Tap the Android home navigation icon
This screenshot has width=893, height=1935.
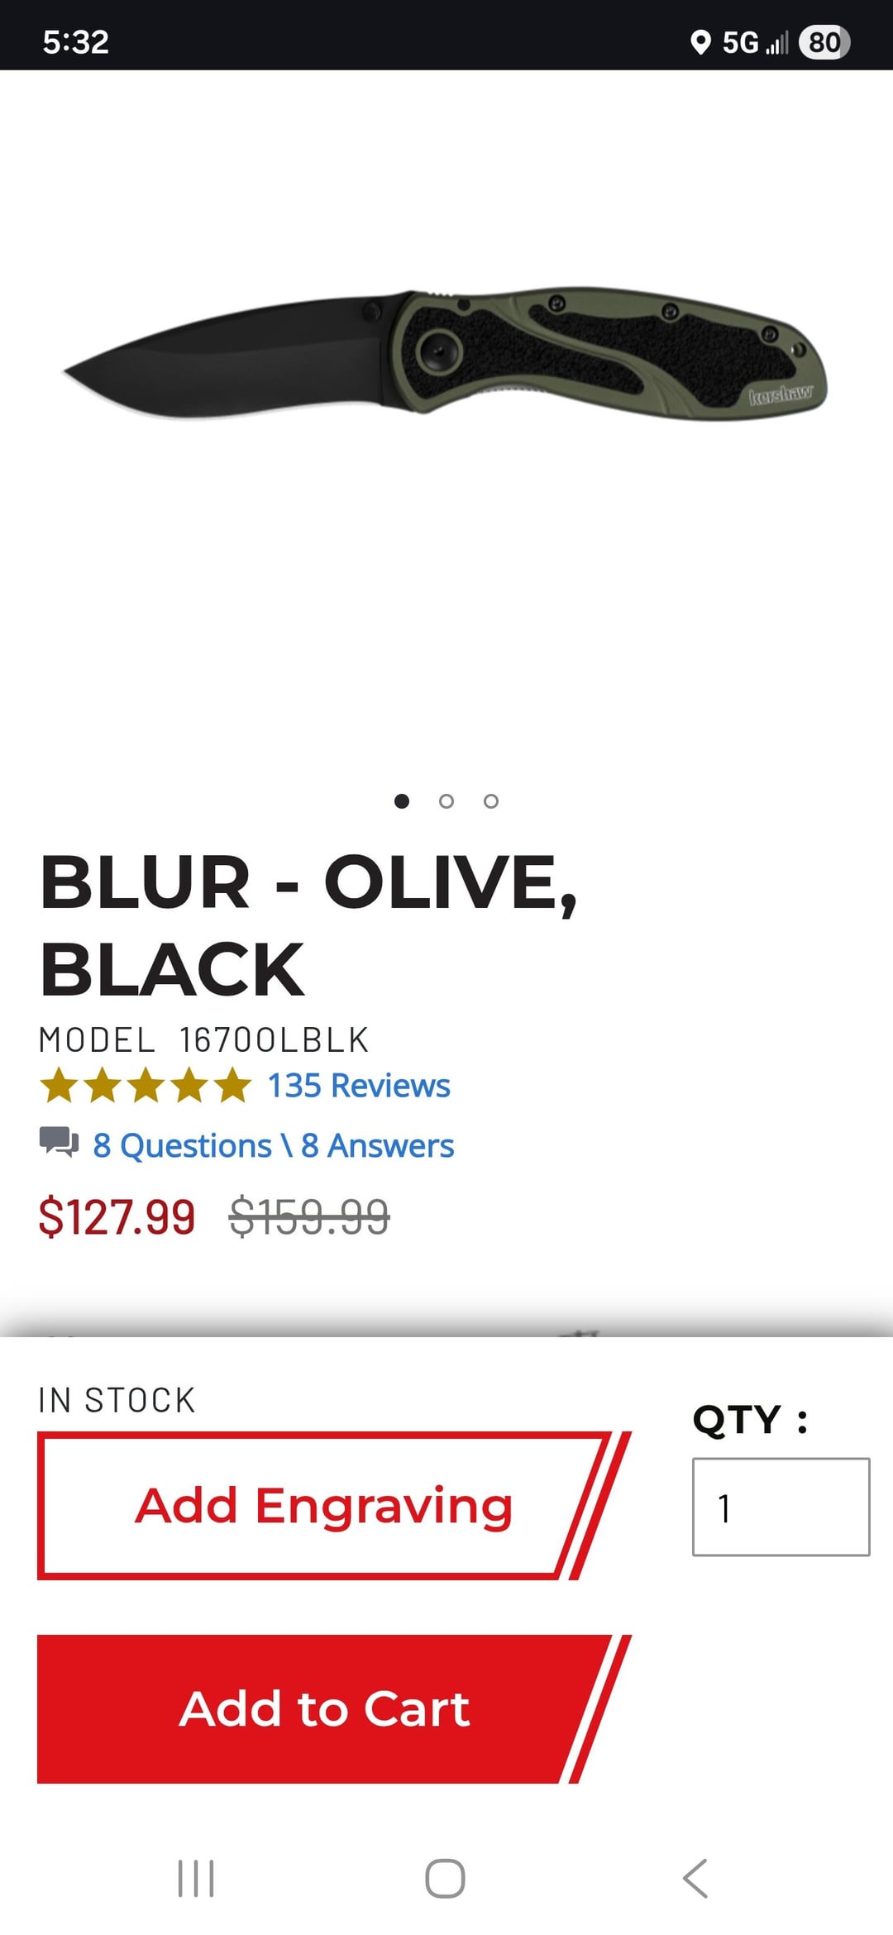click(445, 1878)
